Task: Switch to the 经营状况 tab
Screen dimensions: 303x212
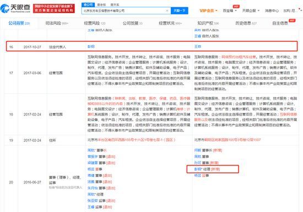Action: click(170, 23)
